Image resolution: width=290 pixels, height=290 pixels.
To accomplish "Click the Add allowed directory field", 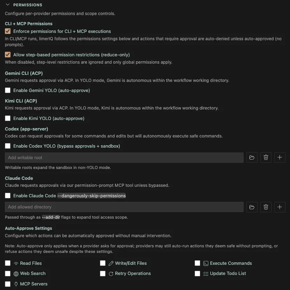I will click(x=124, y=207).
